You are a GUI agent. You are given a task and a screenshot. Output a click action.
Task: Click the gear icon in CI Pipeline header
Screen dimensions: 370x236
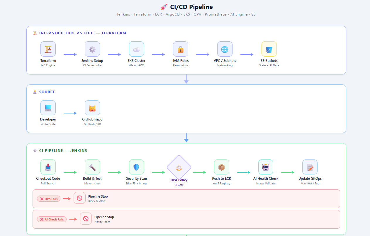[35, 151]
